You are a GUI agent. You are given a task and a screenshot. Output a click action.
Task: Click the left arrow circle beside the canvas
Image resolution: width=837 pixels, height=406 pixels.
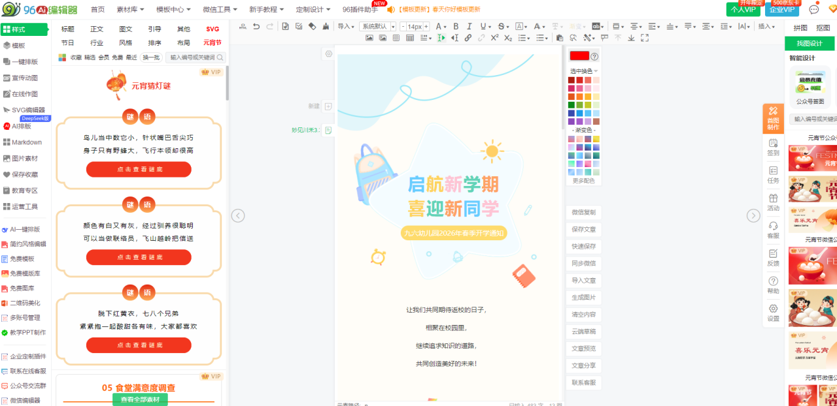[238, 215]
